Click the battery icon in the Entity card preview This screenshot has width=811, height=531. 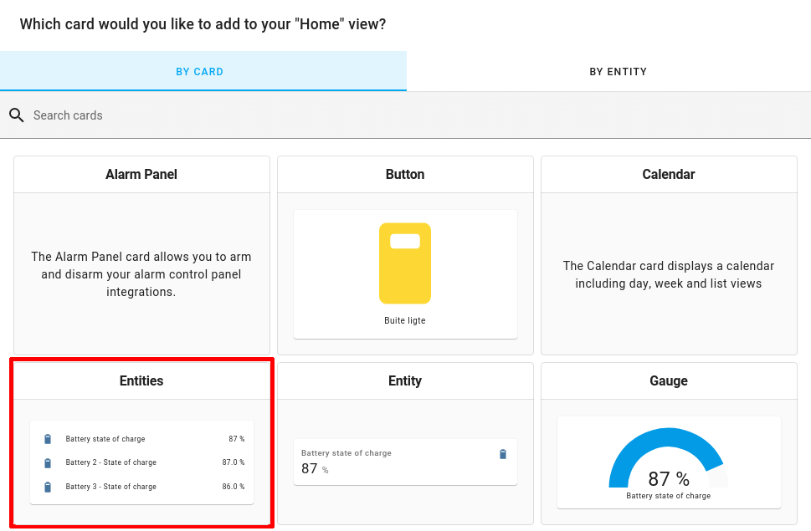pyautogui.click(x=502, y=454)
